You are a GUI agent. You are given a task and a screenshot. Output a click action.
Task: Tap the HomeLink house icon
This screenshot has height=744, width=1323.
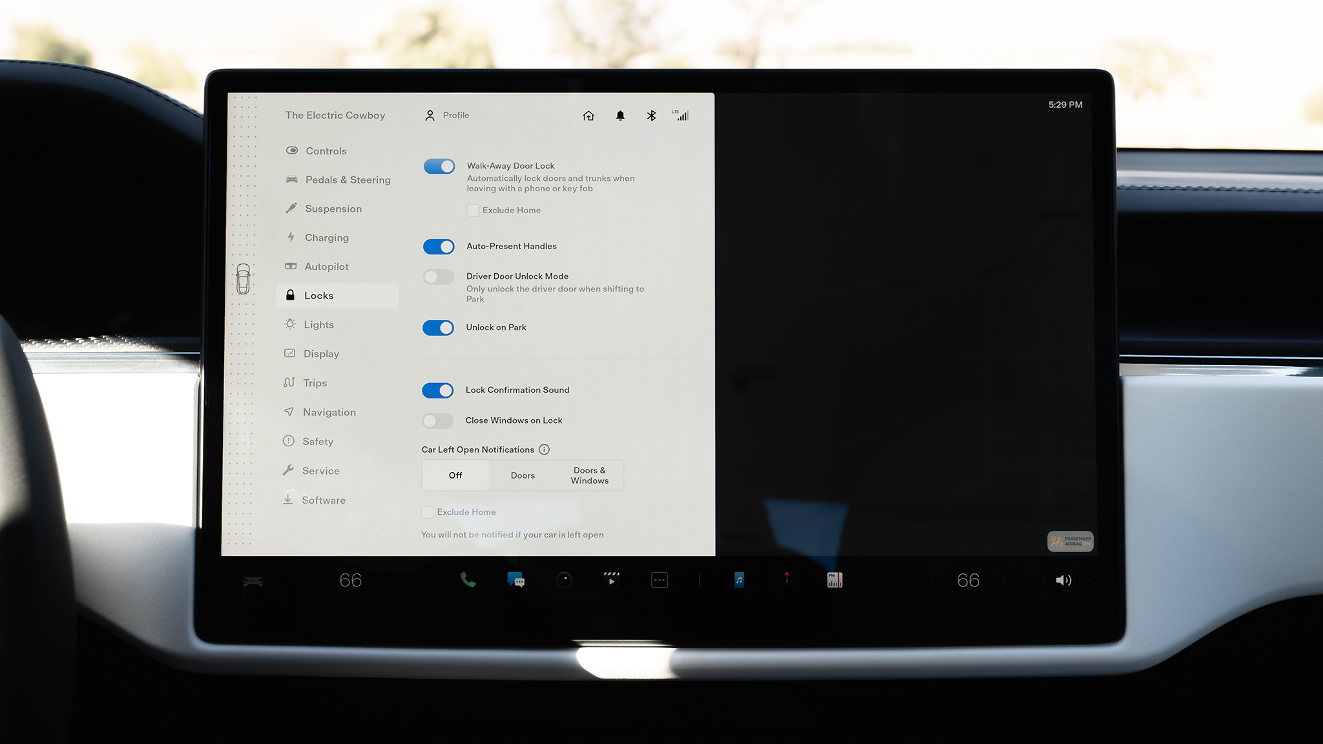point(589,116)
